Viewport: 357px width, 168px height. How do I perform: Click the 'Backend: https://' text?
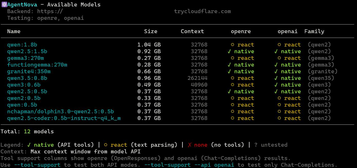(x=35, y=11)
